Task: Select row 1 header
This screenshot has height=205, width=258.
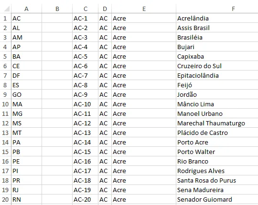Action: tap(5, 18)
